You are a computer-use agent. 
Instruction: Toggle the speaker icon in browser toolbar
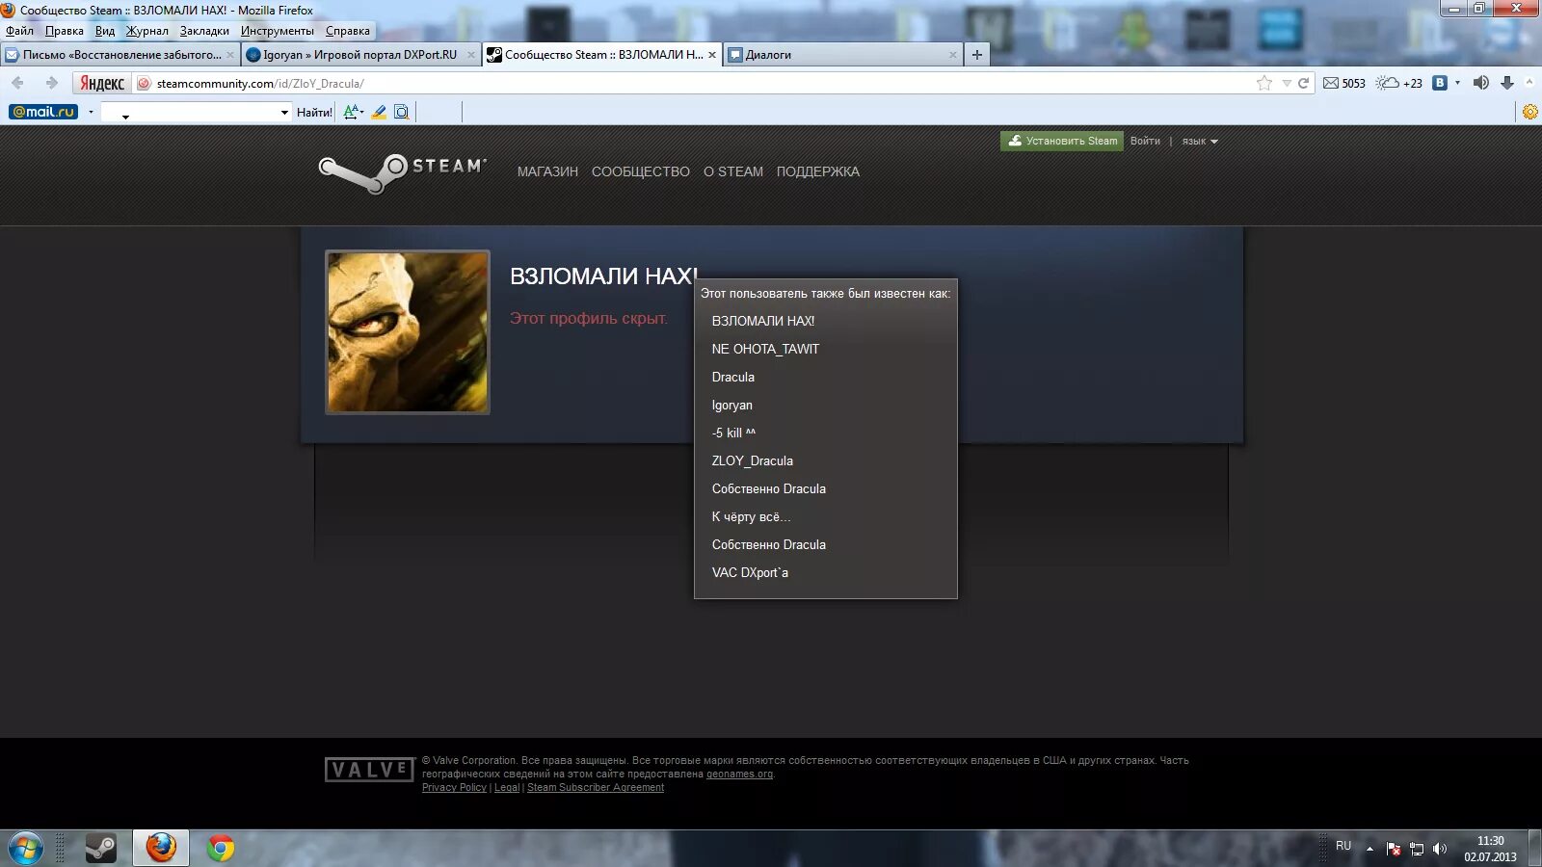(x=1481, y=83)
